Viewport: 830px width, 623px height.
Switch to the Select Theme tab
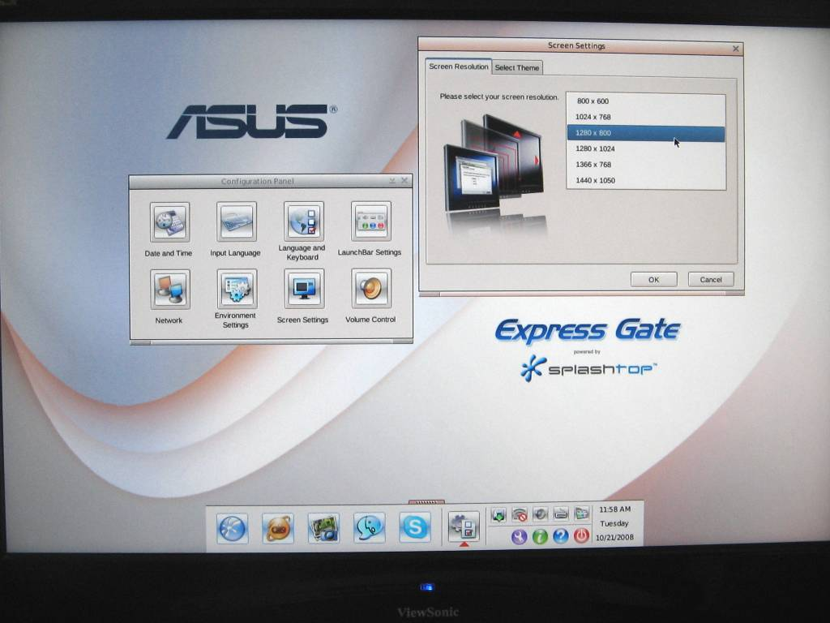tap(516, 68)
